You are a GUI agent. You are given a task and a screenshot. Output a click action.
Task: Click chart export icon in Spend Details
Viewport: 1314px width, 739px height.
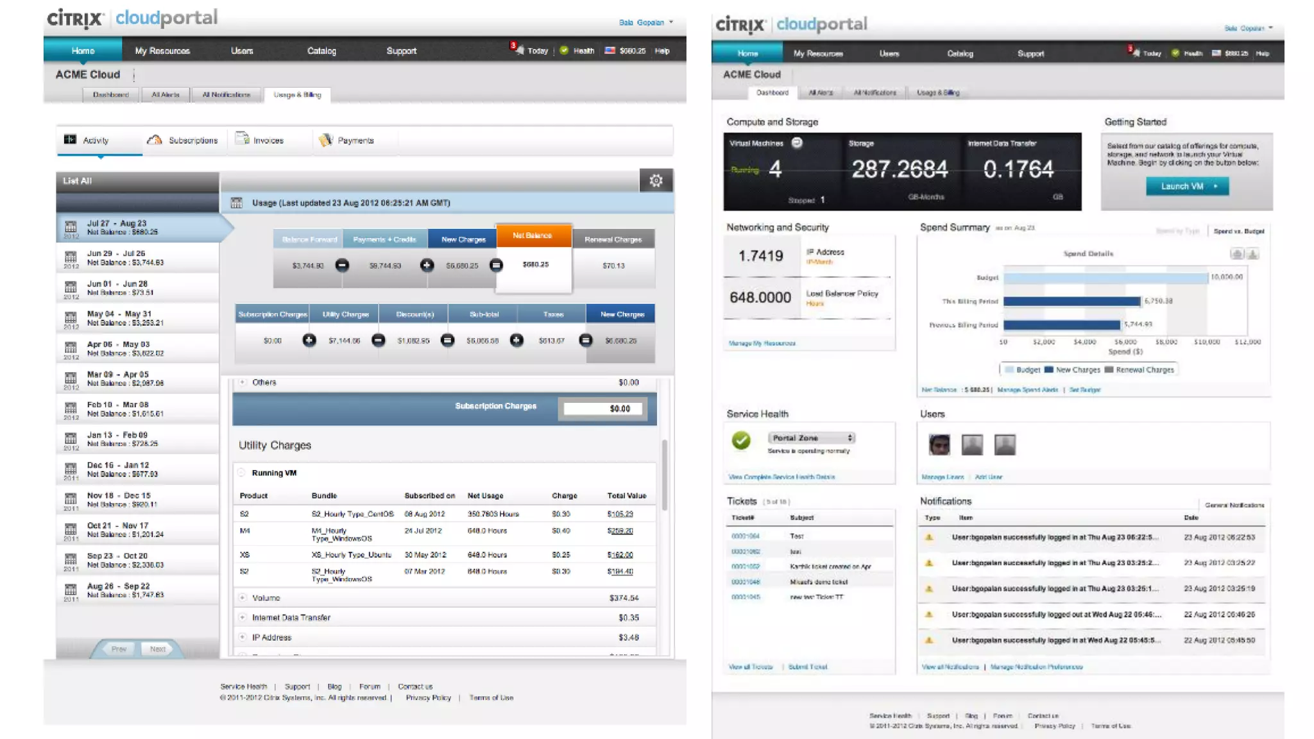click(1252, 254)
